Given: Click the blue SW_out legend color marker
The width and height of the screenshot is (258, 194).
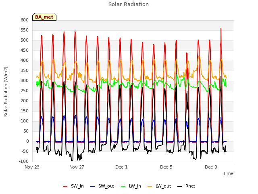Looking at the screenshot, I should click(93, 187).
